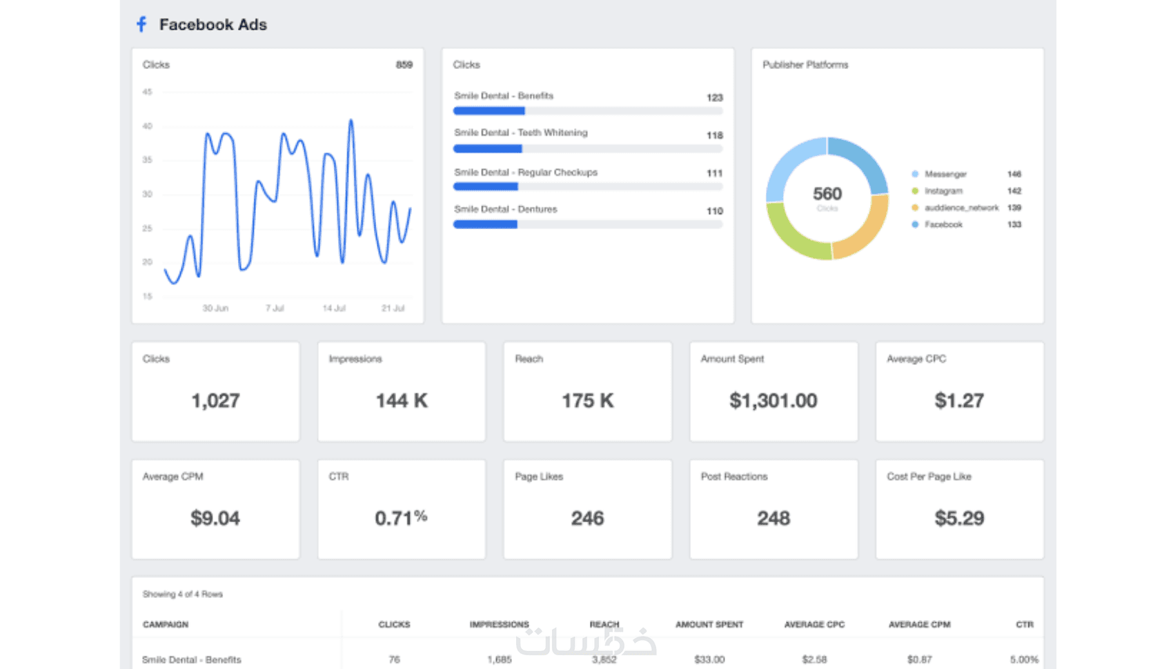Image resolution: width=1173 pixels, height=669 pixels.
Task: Click the Page Likes 246 card
Action: point(588,510)
